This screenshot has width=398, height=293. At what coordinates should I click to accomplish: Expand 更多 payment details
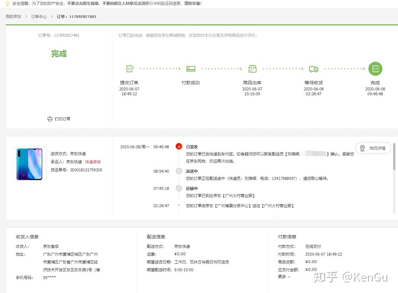tap(284, 277)
